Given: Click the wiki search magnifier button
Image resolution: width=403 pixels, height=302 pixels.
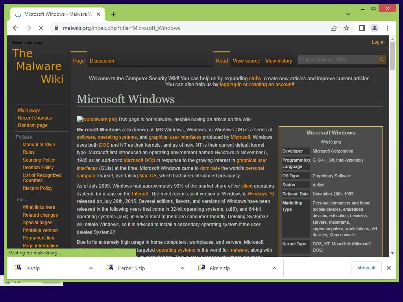Looking at the screenshot, I should 381,60.
